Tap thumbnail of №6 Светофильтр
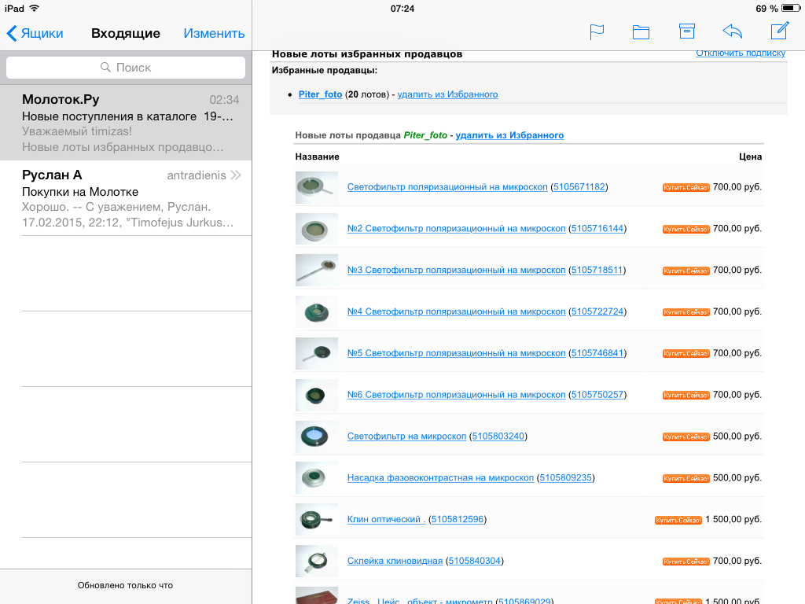The image size is (805, 604). (317, 395)
